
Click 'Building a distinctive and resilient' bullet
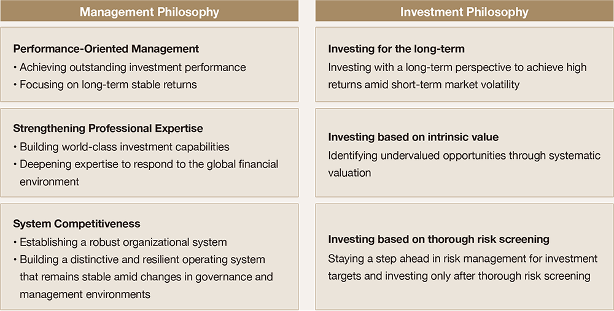[143, 277]
